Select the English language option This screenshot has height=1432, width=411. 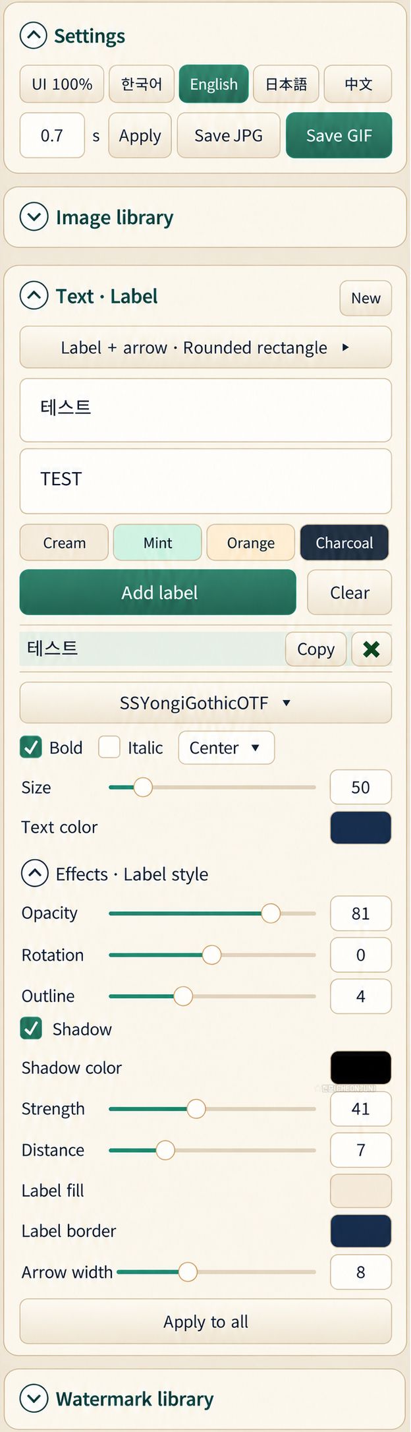[x=213, y=84]
